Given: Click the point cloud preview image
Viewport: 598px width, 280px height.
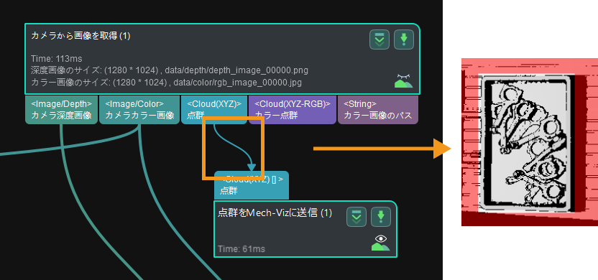Looking at the screenshot, I should coord(529,142).
